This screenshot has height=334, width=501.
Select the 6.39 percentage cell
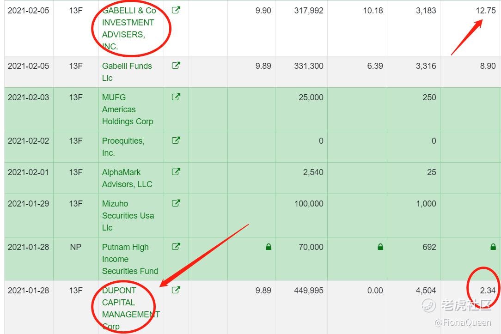pyautogui.click(x=375, y=66)
